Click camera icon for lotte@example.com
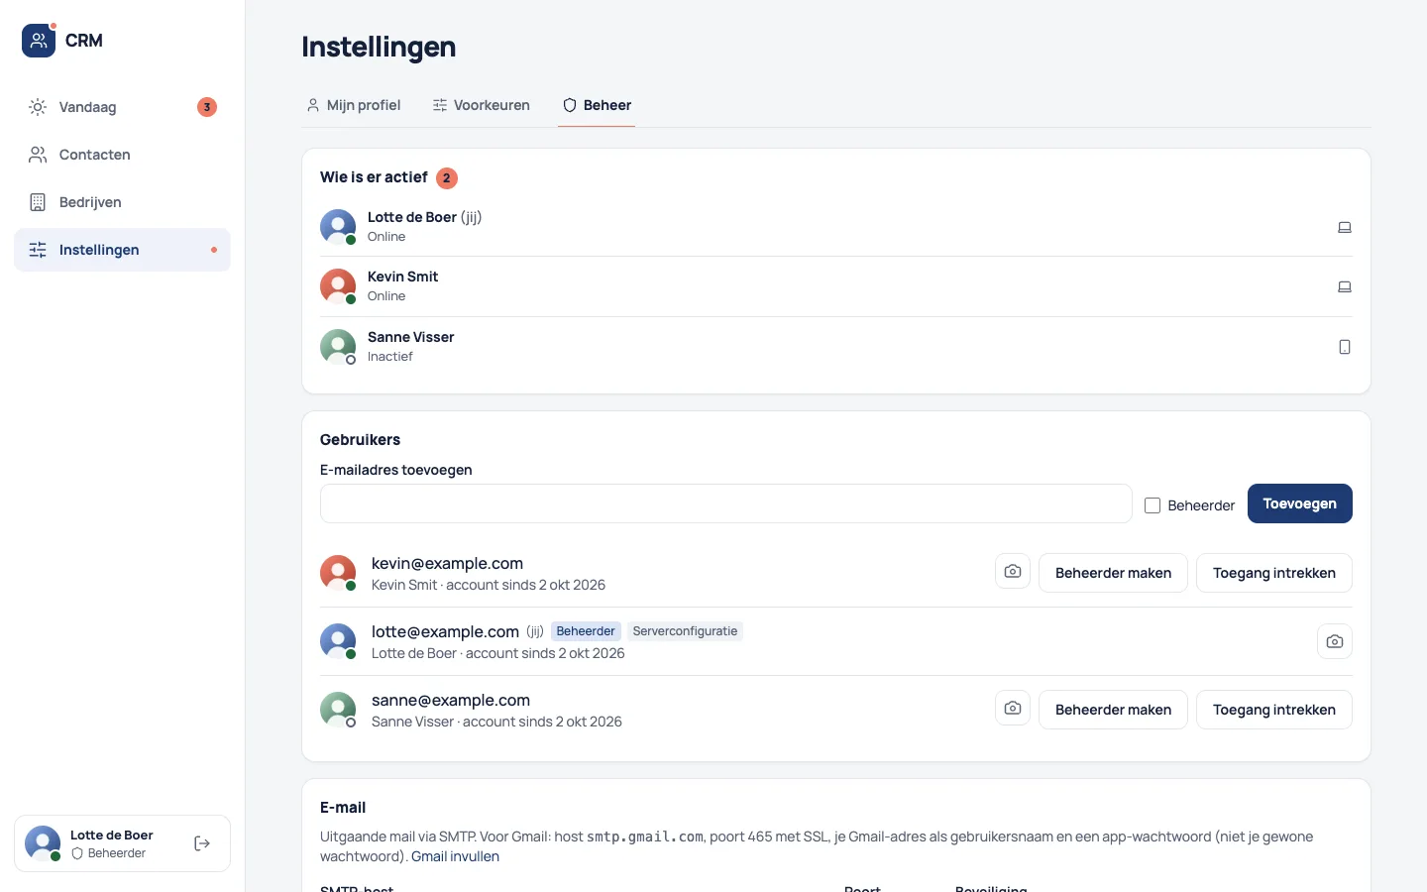The width and height of the screenshot is (1427, 892). tap(1335, 641)
